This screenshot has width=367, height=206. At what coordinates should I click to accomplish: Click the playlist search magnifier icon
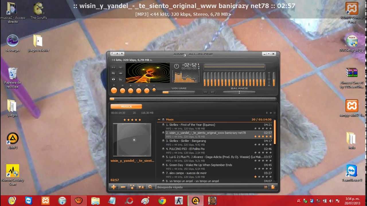coord(150,187)
